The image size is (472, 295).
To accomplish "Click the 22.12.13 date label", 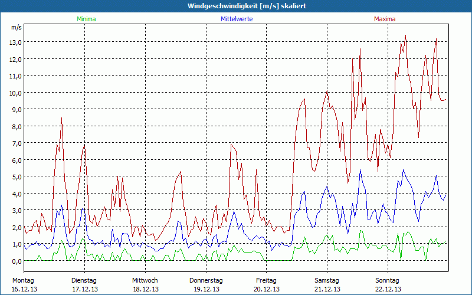I will coord(388,289).
